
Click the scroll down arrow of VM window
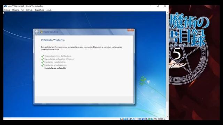pos(167,116)
